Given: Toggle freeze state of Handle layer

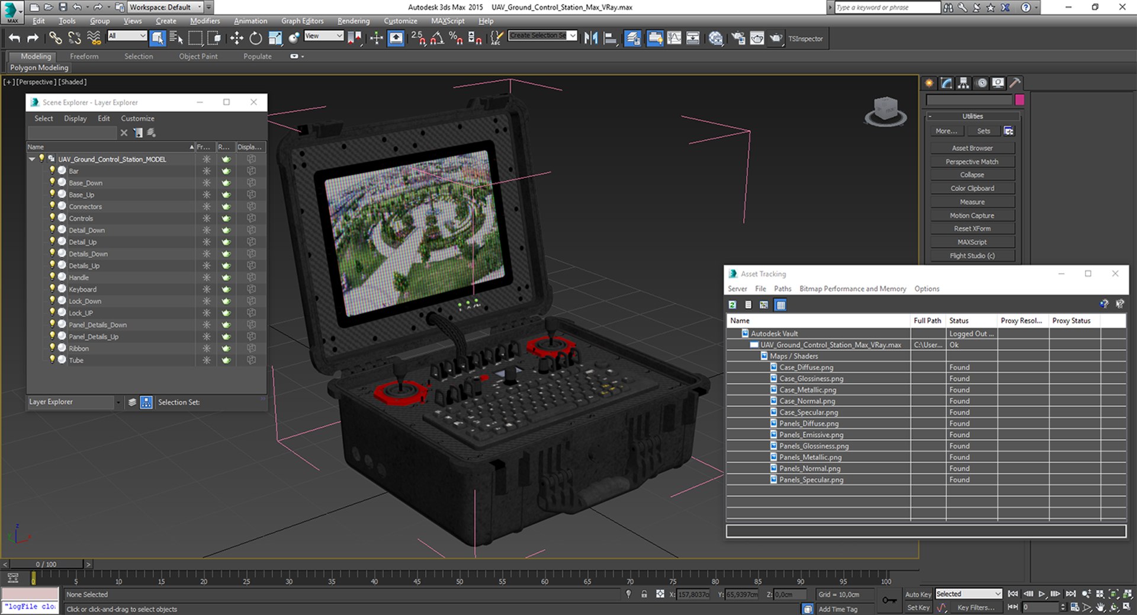Looking at the screenshot, I should (x=206, y=277).
